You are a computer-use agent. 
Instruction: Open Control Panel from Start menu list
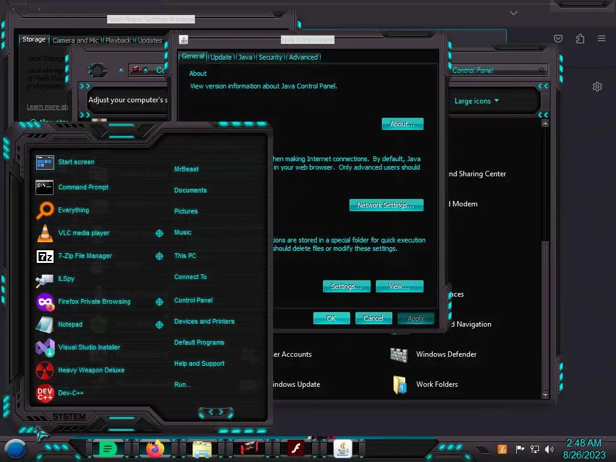(x=193, y=300)
